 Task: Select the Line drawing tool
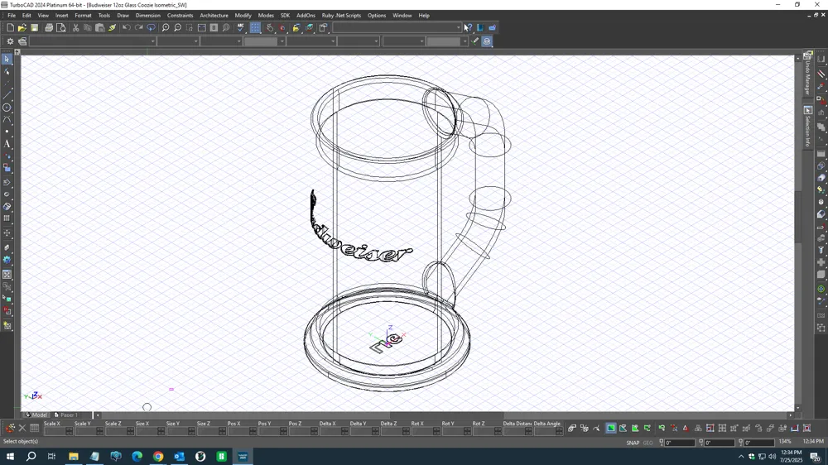7,95
